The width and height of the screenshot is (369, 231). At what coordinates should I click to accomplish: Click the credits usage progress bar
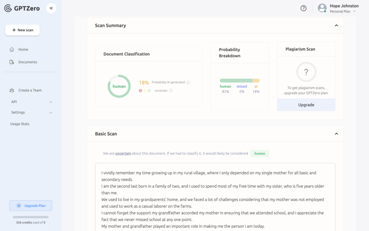point(31,217)
